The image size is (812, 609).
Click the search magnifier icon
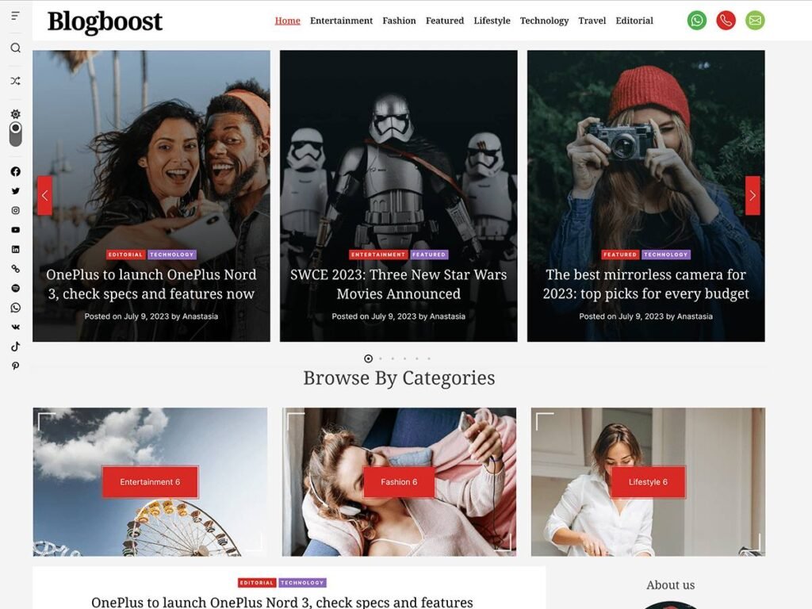16,48
